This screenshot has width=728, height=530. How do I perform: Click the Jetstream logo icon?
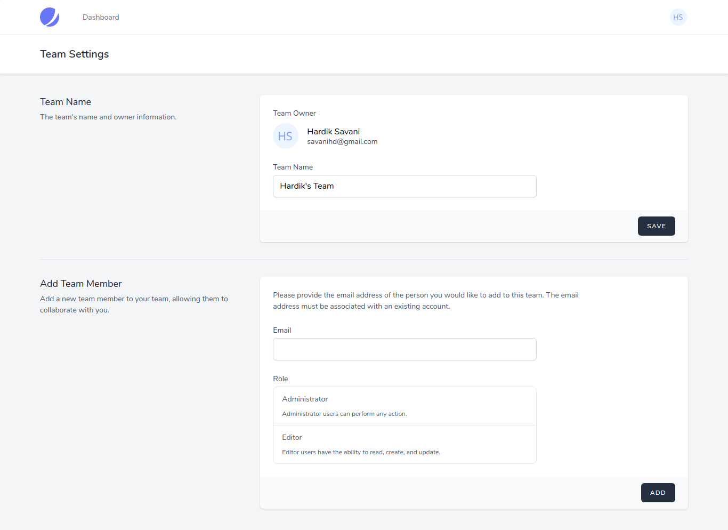tap(50, 17)
